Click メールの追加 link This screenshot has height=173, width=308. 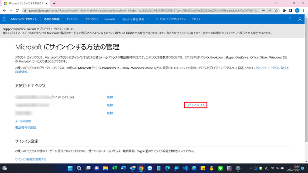pyautogui.click(x=23, y=121)
